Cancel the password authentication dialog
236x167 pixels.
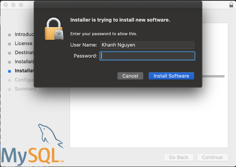pos(130,76)
